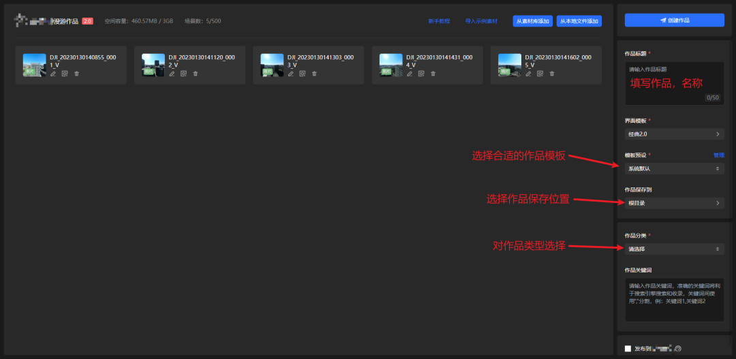The width and height of the screenshot is (736, 359).
Task: Expand 作品保存到 根目录 selector
Action: click(674, 203)
